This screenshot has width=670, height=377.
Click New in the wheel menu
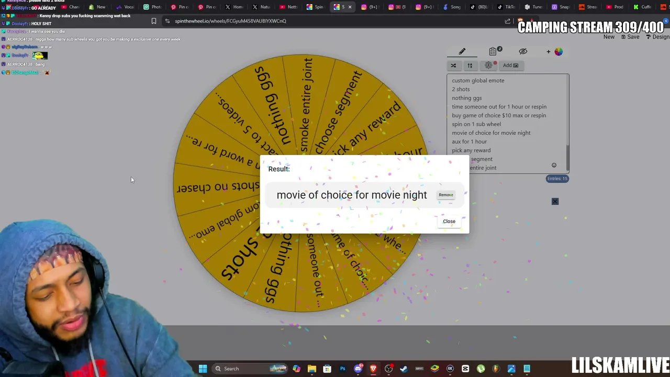pos(609,37)
